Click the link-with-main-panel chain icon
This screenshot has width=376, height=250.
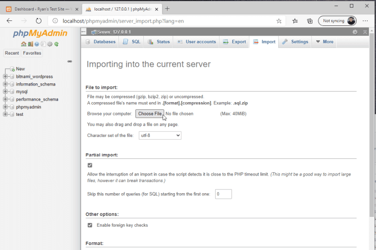pos(70,61)
